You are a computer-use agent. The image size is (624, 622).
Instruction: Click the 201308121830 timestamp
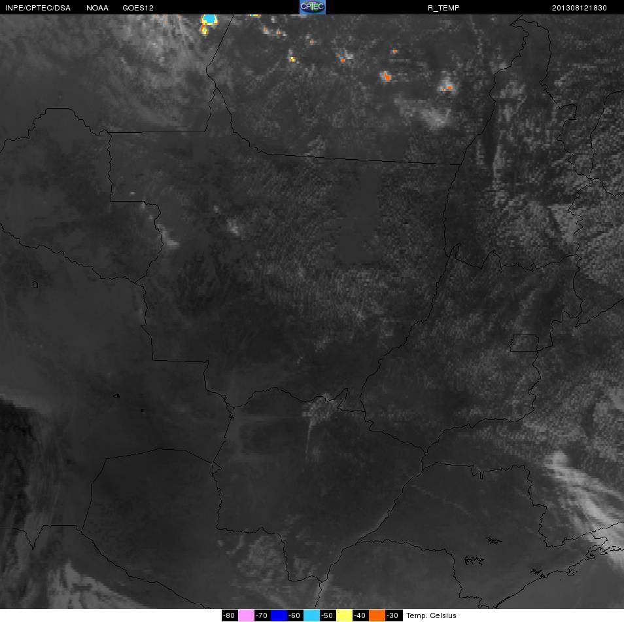(579, 8)
